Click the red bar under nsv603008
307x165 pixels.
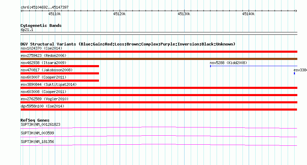[159, 95]
